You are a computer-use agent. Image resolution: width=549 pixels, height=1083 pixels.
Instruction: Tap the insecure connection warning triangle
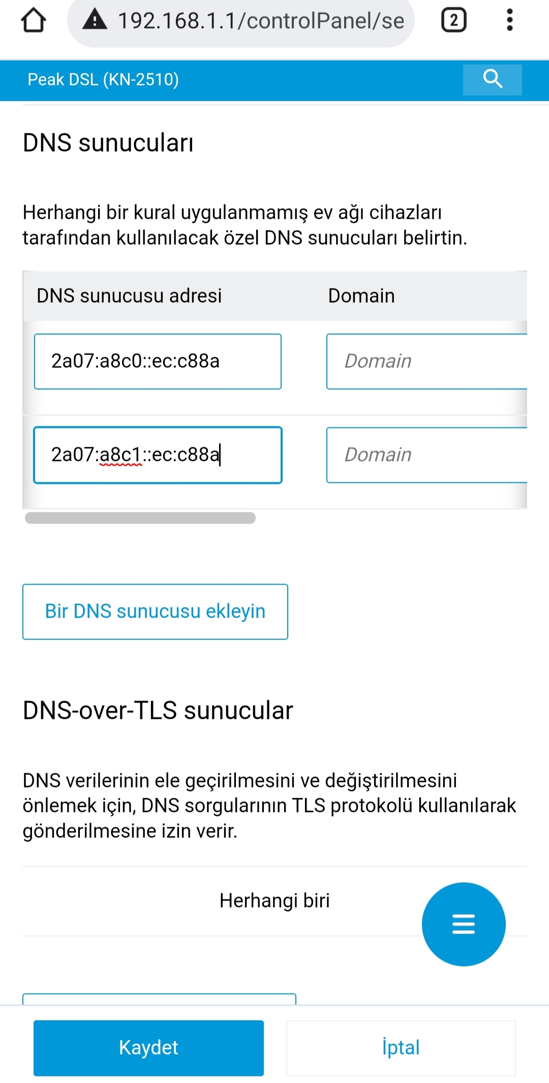point(95,20)
